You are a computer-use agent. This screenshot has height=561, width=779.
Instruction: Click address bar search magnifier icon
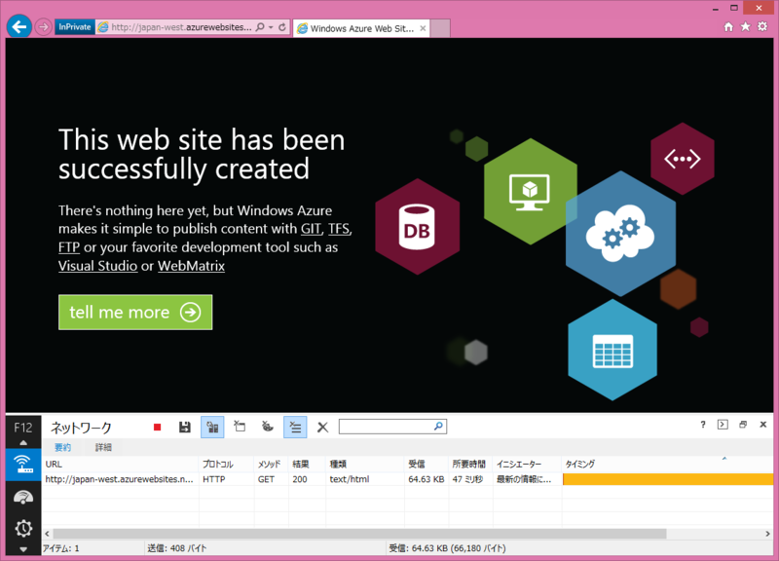260,27
